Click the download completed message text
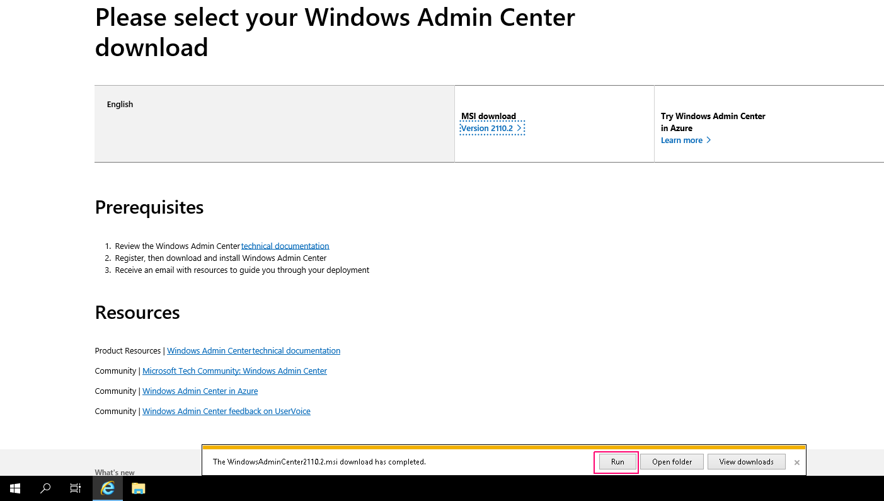This screenshot has width=884, height=501. point(319,462)
